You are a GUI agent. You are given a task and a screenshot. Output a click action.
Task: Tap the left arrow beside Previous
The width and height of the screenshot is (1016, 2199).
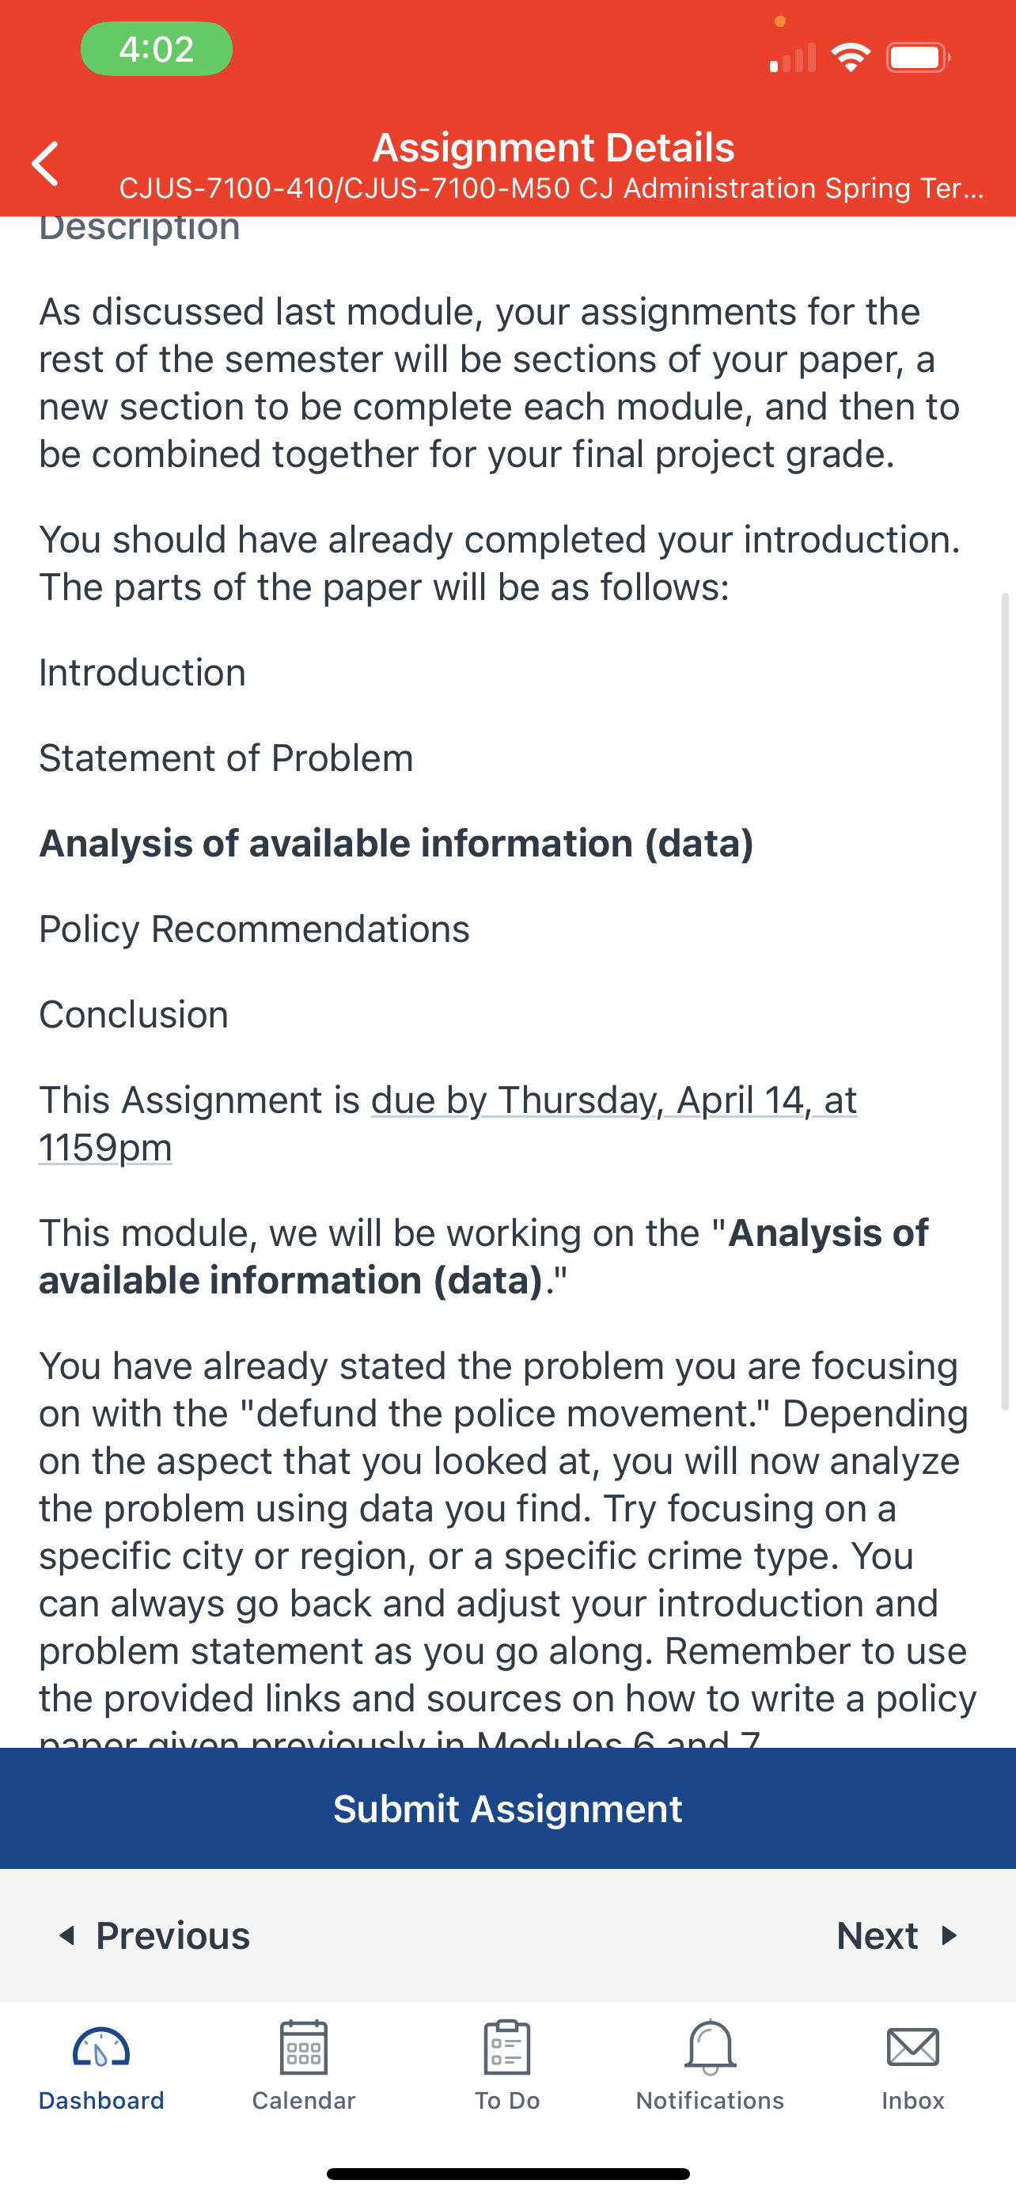tap(66, 1935)
